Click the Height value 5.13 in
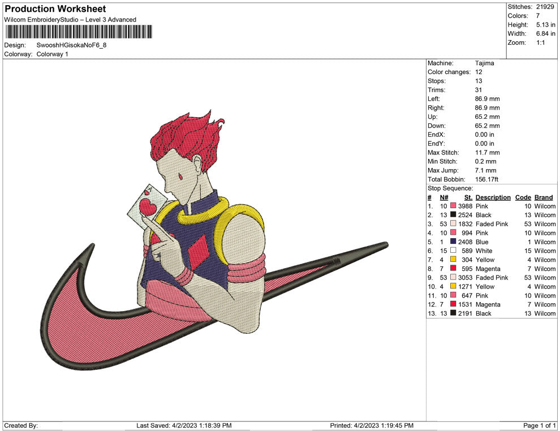560x431 pixels. pos(545,25)
